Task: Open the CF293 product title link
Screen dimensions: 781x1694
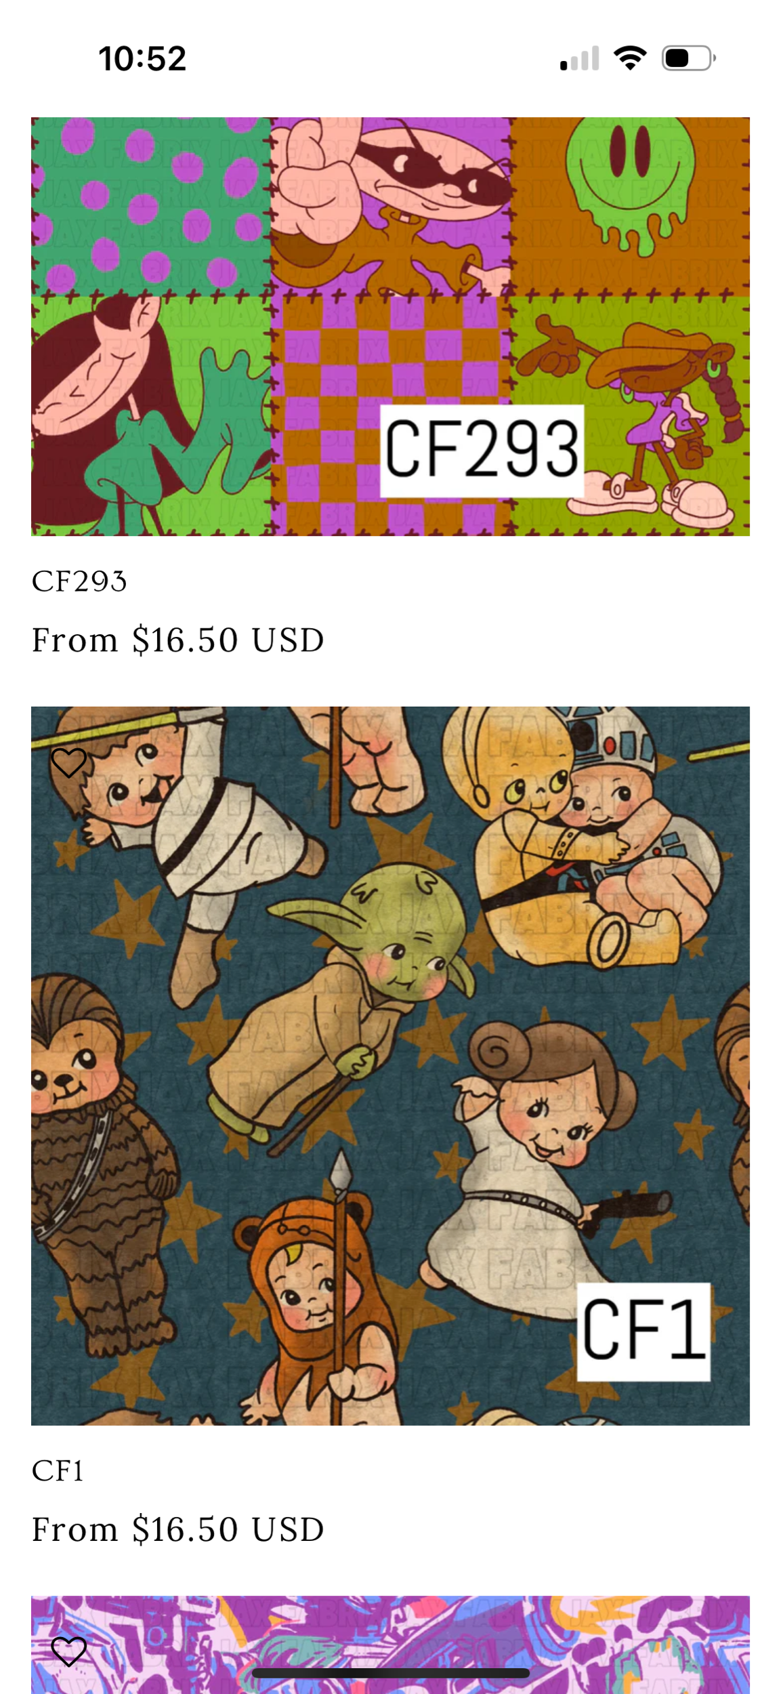Action: coord(79,581)
